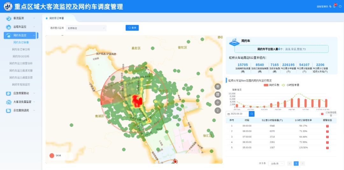Open the 选择重点区域 dropdown

(86, 28)
